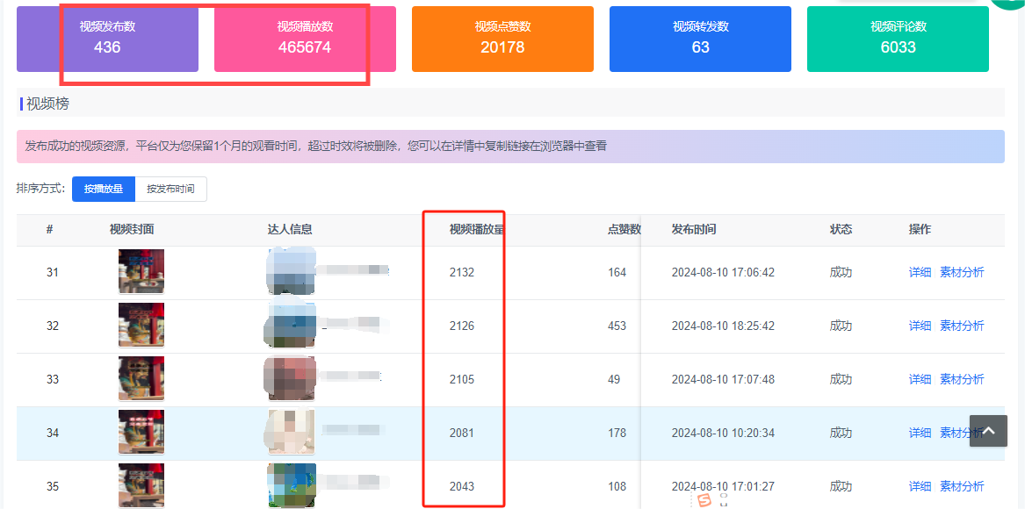
Task: Switch sorting to 按发布时间
Action: point(171,189)
